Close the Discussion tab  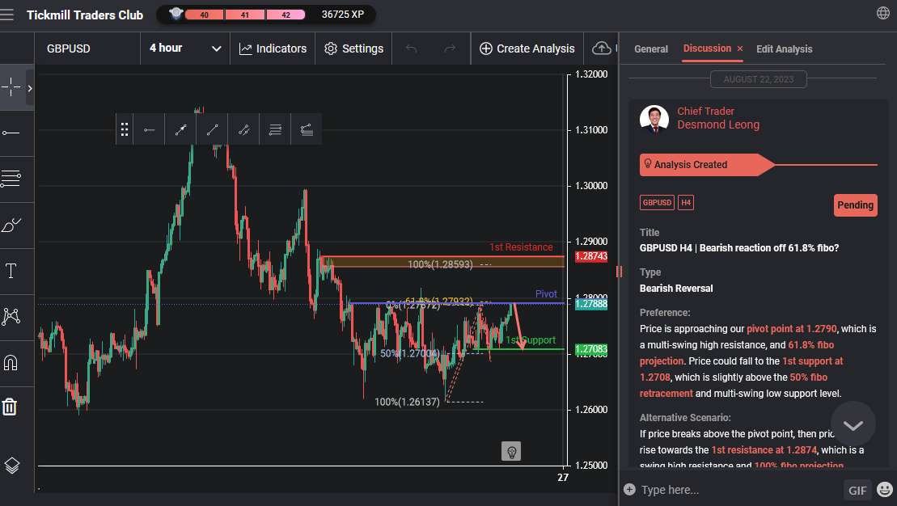pyautogui.click(x=740, y=49)
